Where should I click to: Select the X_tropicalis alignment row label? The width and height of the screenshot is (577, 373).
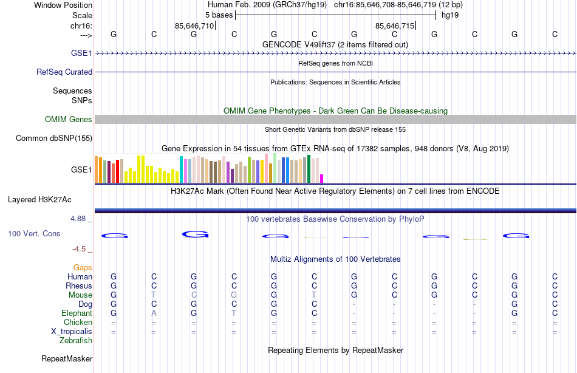pos(72,332)
